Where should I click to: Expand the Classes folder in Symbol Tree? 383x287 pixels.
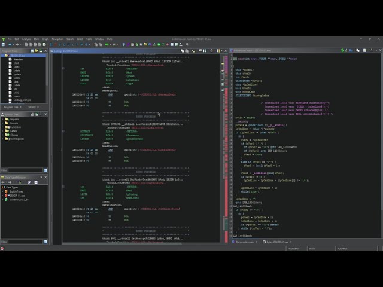coord(2,135)
